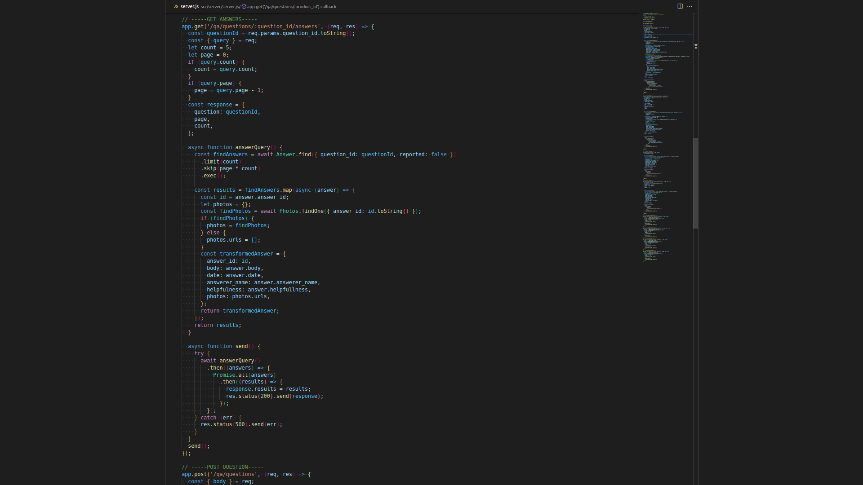Click the vertical scrollbar thumb
This screenshot has height=485, width=863.
(695, 183)
